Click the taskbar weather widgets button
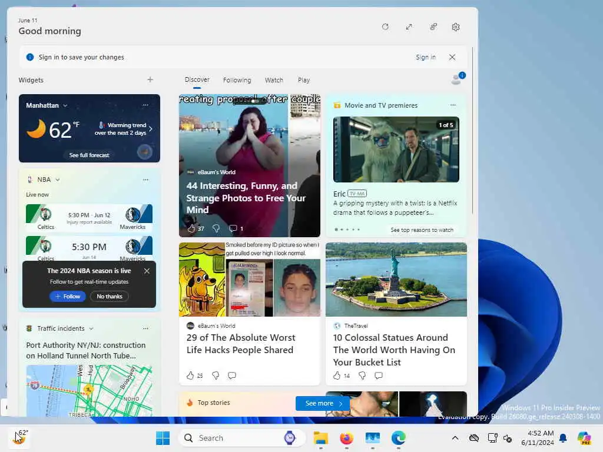The width and height of the screenshot is (603, 452). [x=18, y=437]
